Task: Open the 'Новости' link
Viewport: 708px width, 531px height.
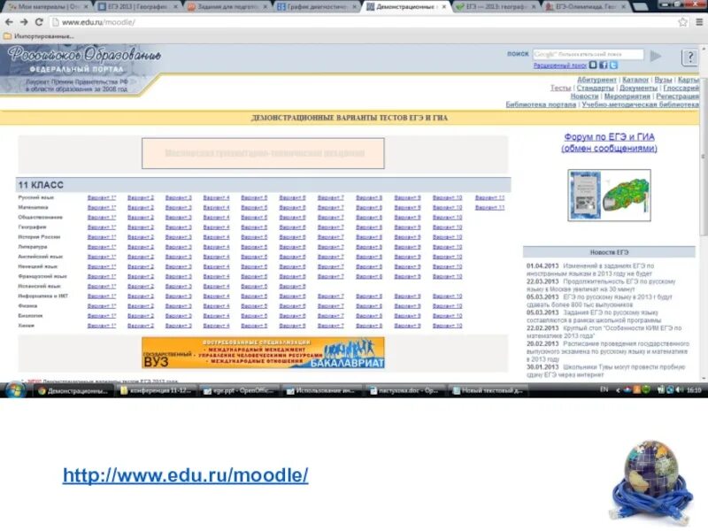Action: point(584,96)
